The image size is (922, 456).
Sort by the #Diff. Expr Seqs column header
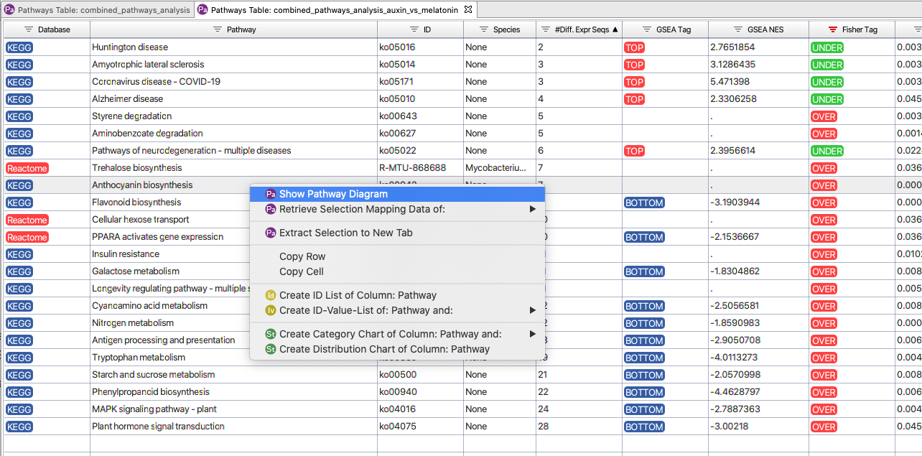point(582,29)
